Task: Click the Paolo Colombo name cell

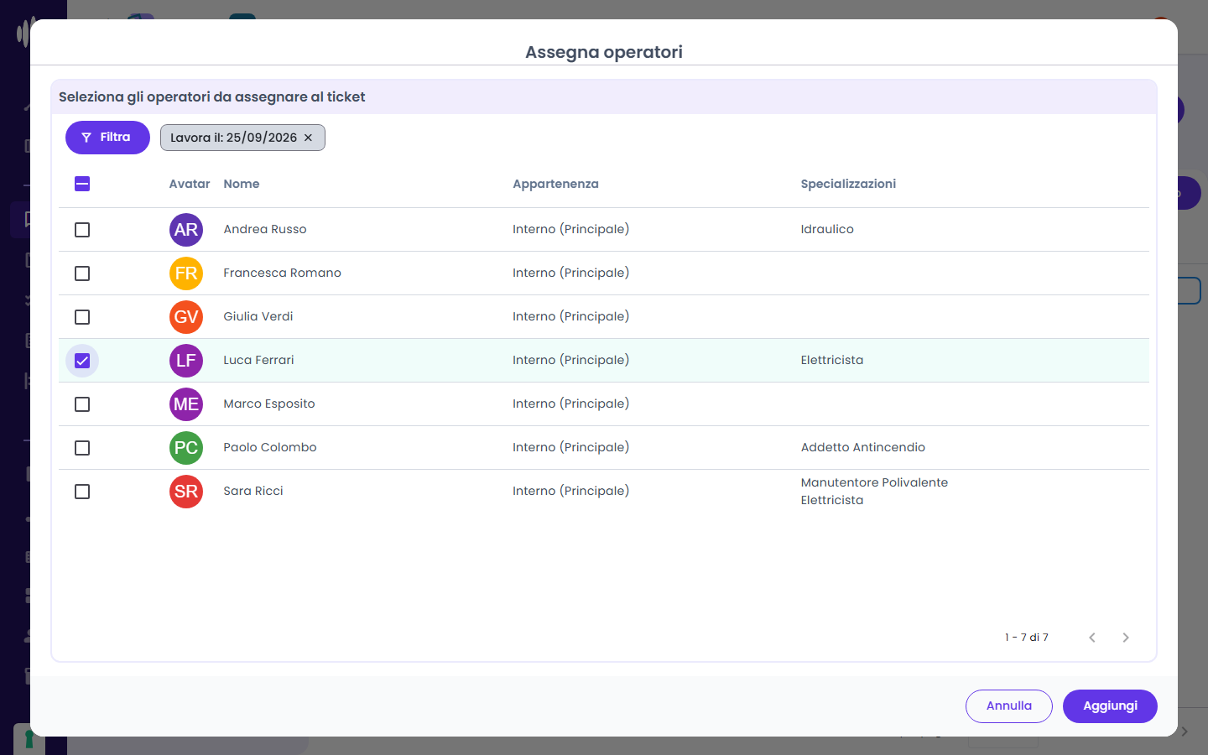Action: pos(270,447)
